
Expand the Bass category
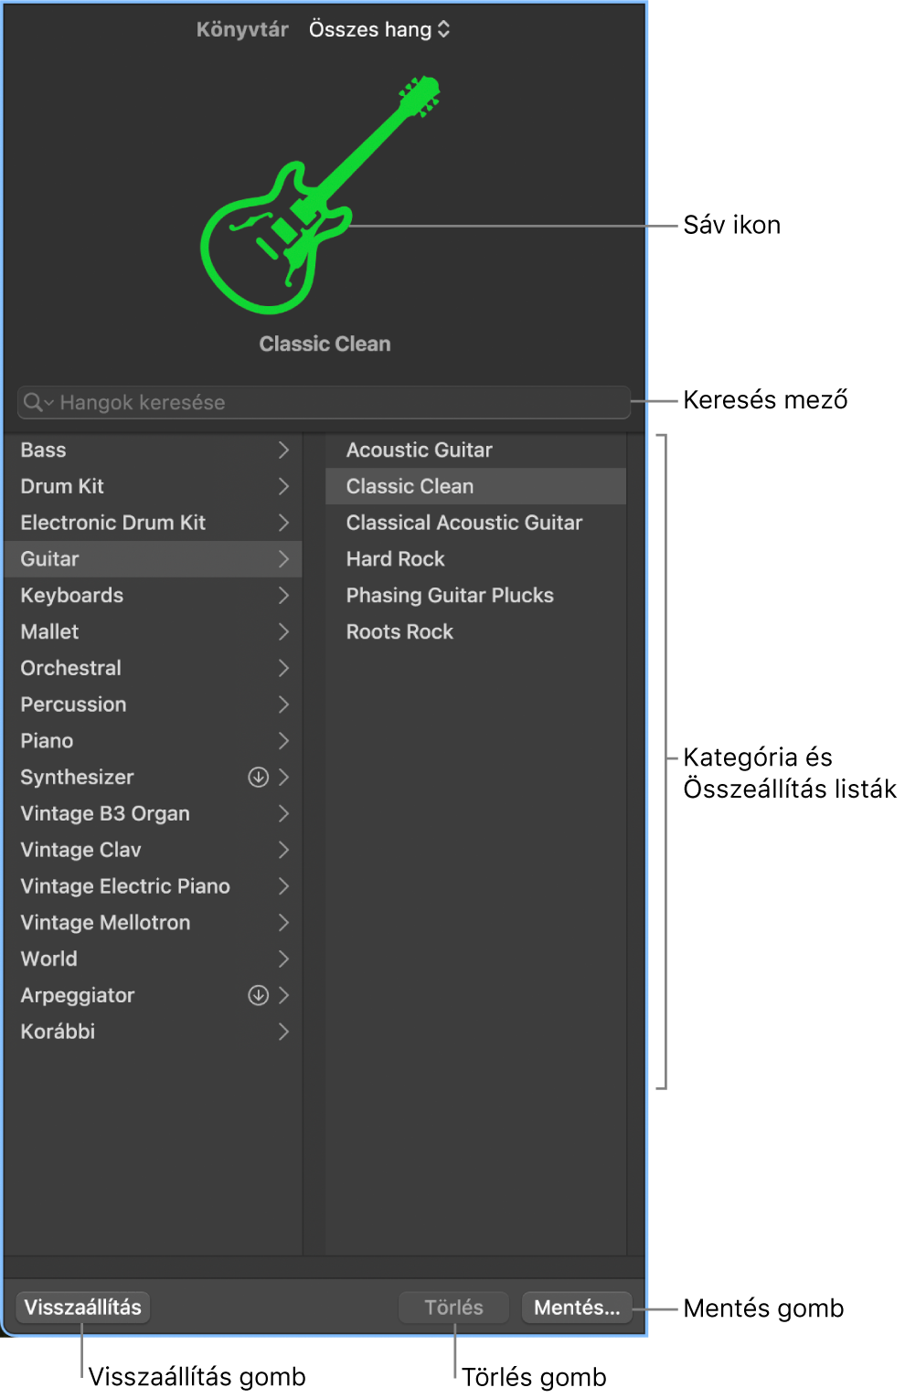click(x=284, y=450)
